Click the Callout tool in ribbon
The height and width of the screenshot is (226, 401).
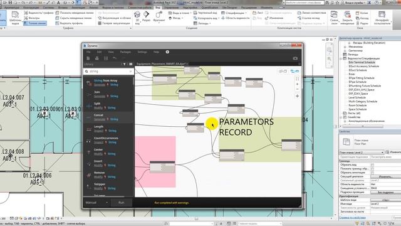pos(159,17)
